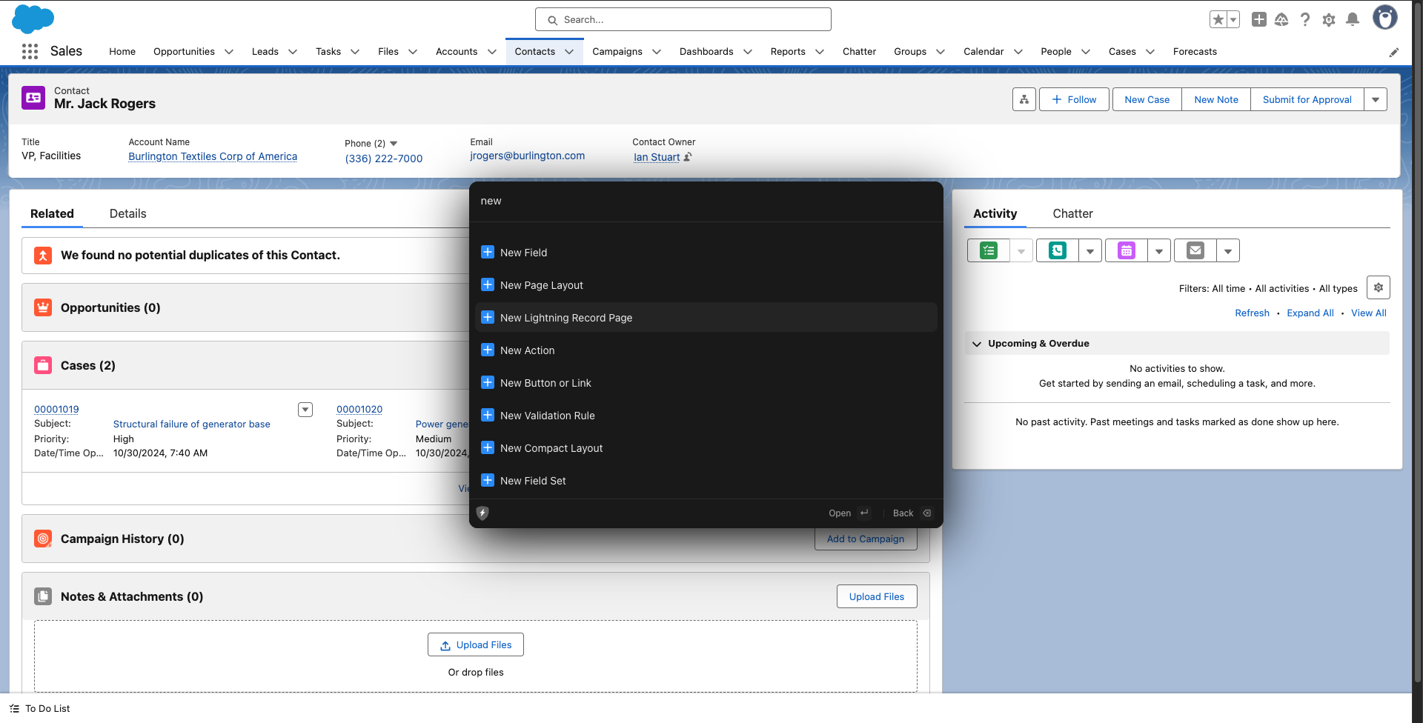The width and height of the screenshot is (1423, 723).
Task: Click the Opportunities crown icon
Action: pyautogui.click(x=43, y=307)
